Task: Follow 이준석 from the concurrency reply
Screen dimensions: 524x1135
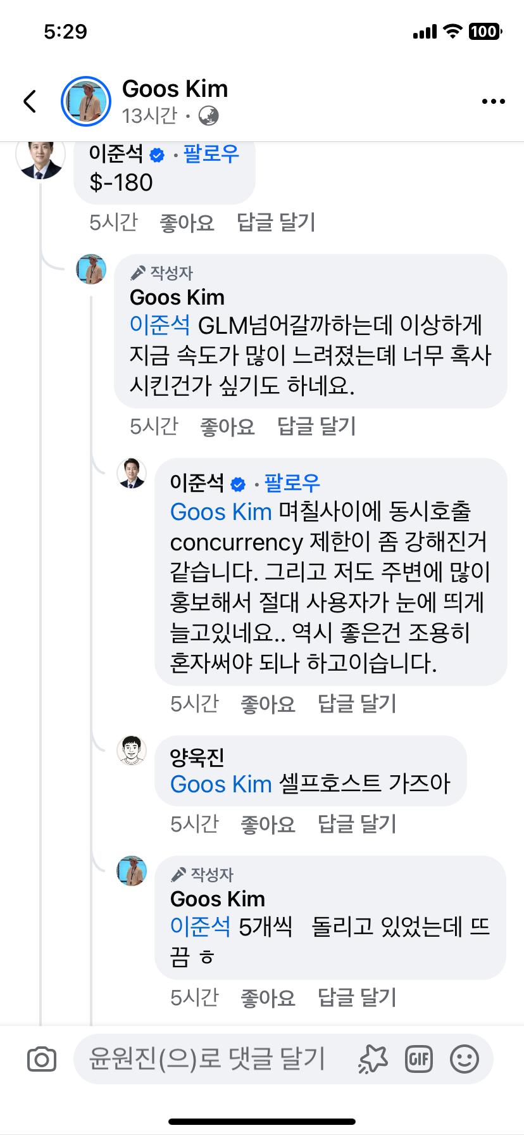Action: 292,483
